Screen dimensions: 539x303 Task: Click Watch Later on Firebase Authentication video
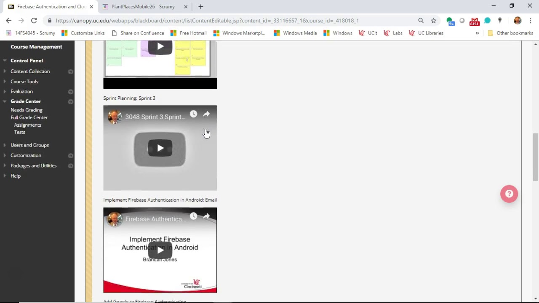tap(193, 216)
